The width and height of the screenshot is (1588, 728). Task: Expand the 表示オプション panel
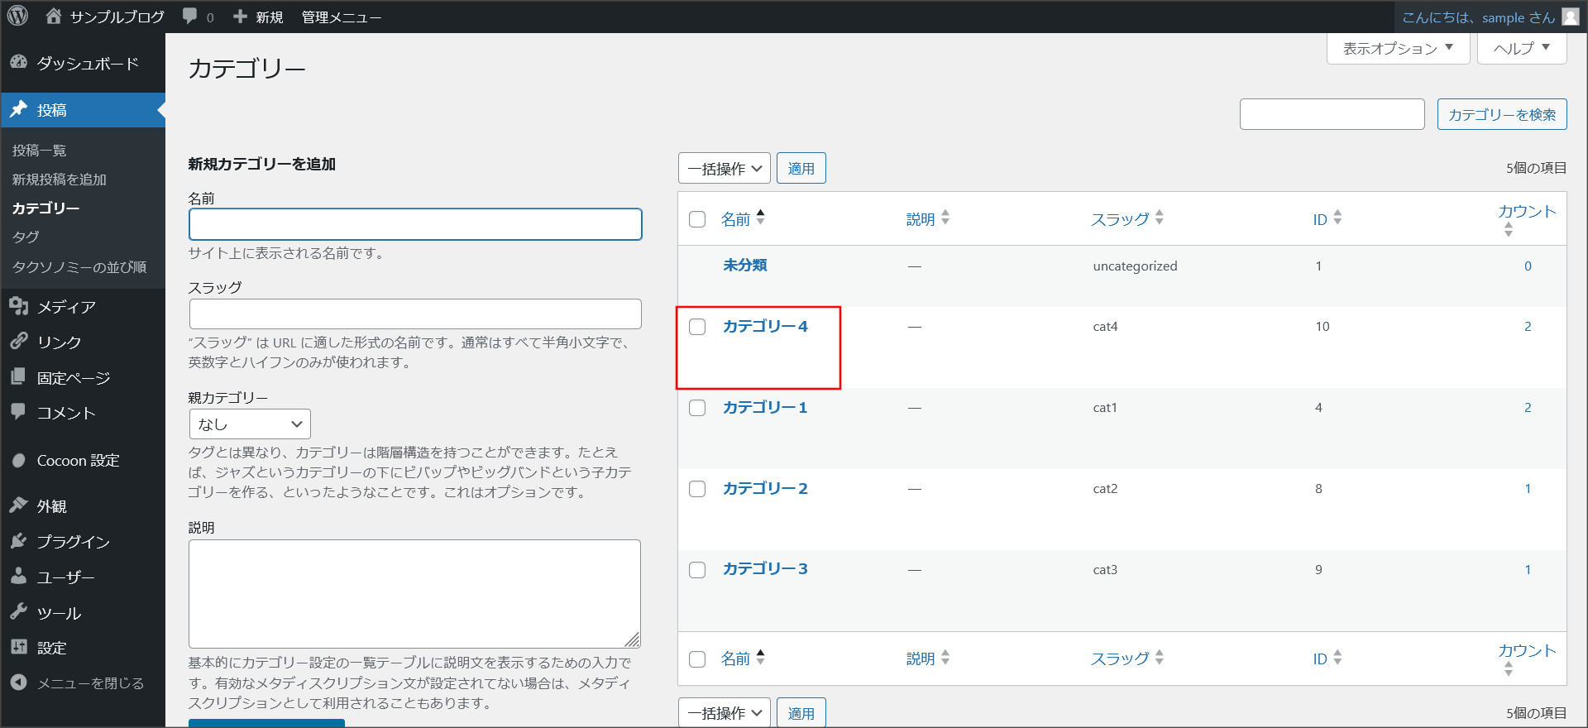(x=1397, y=49)
